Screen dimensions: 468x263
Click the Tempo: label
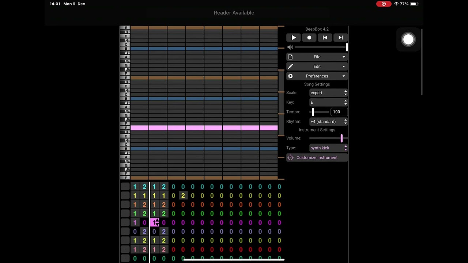tap(293, 112)
